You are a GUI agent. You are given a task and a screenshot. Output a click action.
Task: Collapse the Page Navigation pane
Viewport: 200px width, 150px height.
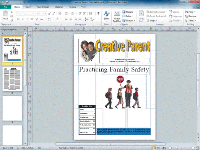(x=25, y=30)
